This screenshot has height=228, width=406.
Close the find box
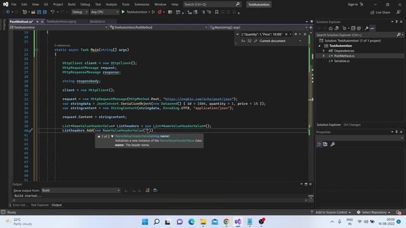coord(304,34)
